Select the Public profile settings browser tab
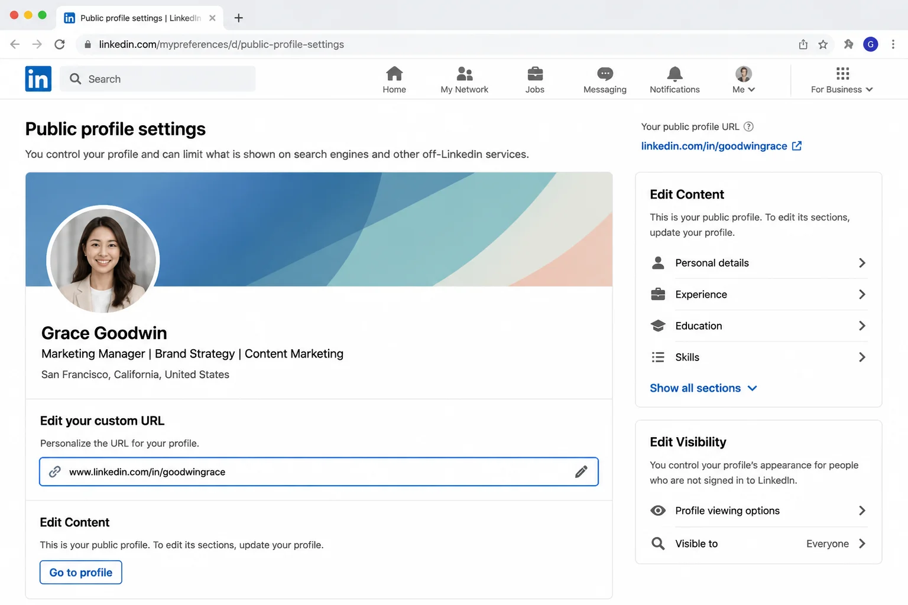 point(140,18)
